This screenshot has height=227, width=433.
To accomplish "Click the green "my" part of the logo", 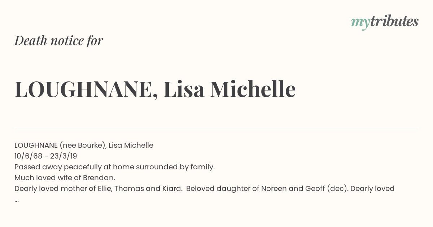I will pyautogui.click(x=360, y=22).
